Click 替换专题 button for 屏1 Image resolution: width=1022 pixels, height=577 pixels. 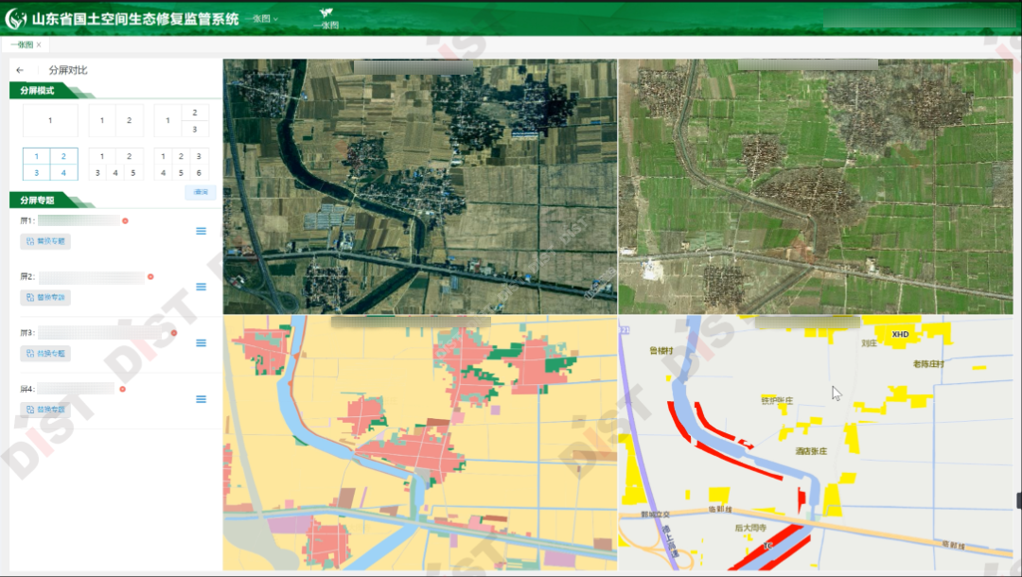click(x=45, y=241)
